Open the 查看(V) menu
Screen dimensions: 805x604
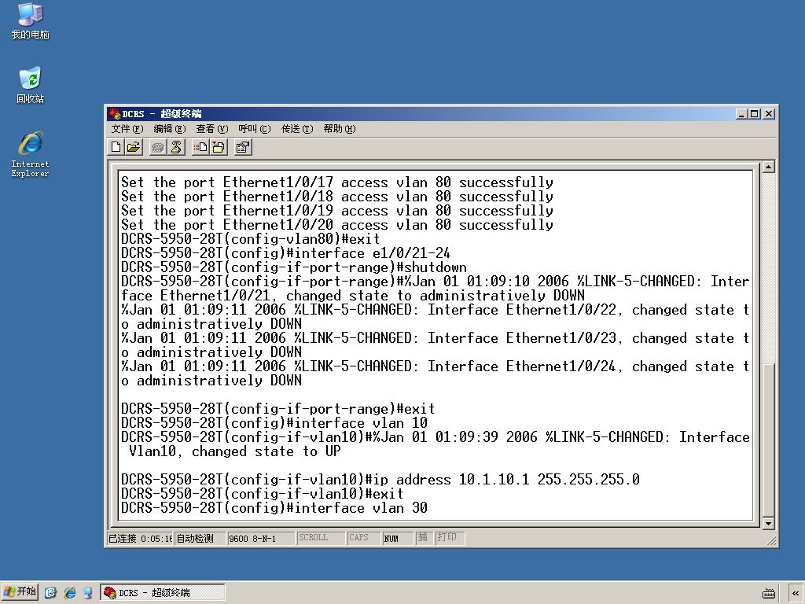click(211, 129)
